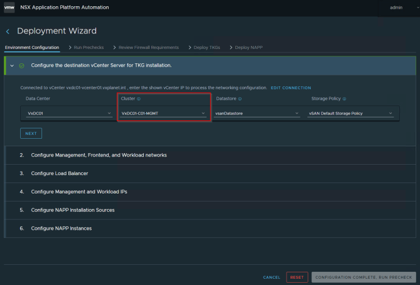Switch to Review Firewall Requirements tab

coord(148,47)
